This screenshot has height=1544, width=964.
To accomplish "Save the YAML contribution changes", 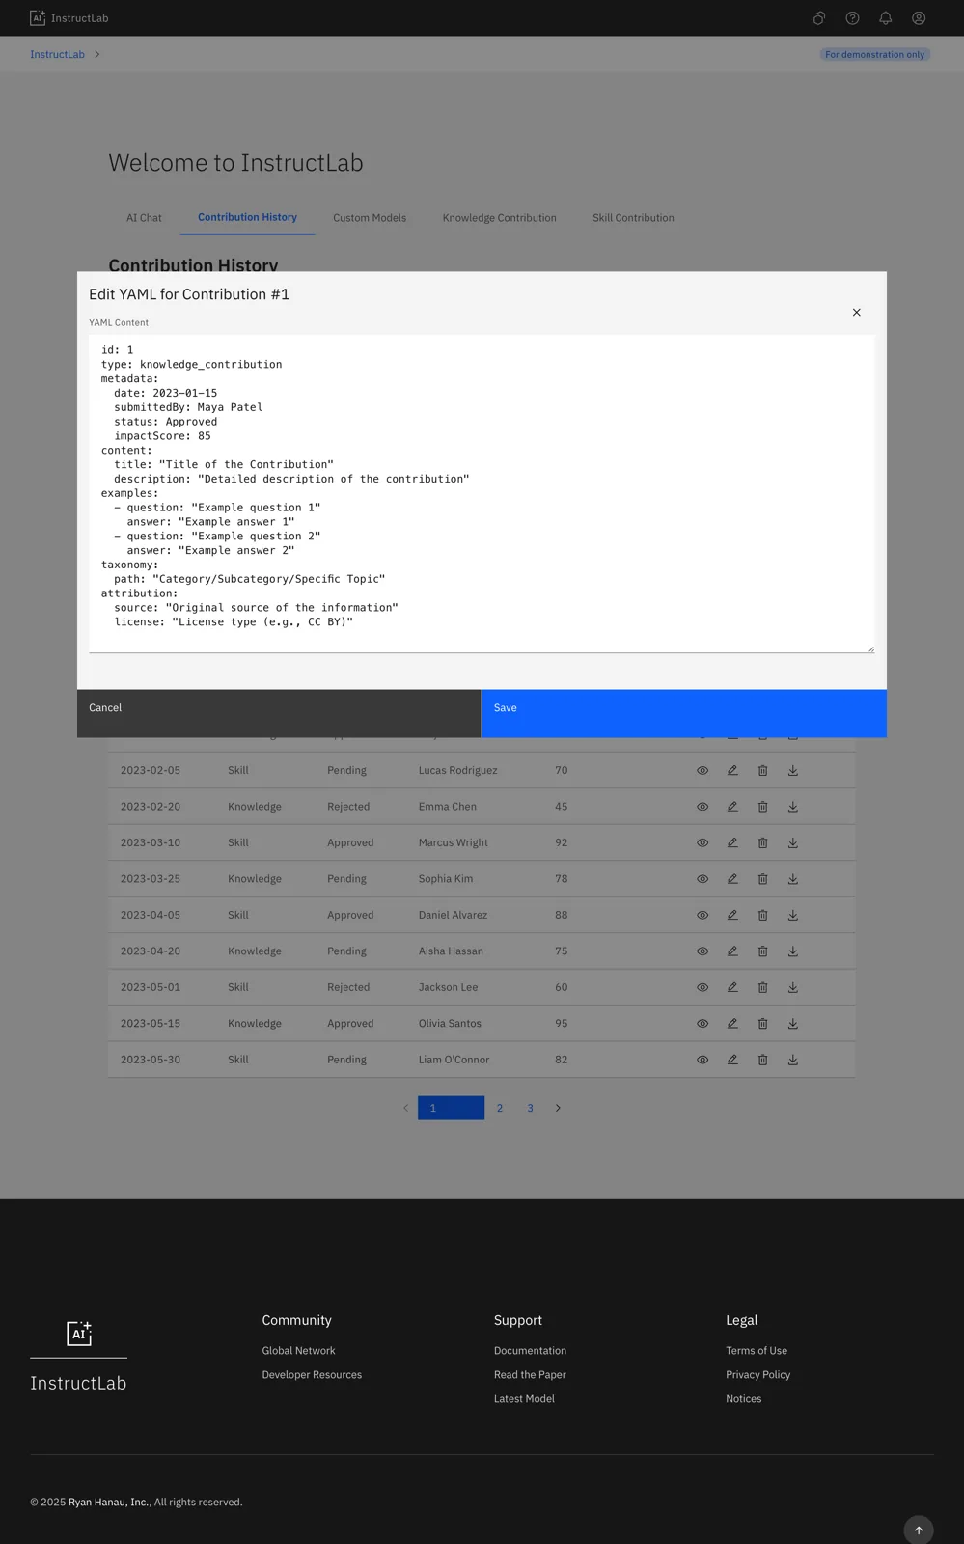I will (684, 714).
